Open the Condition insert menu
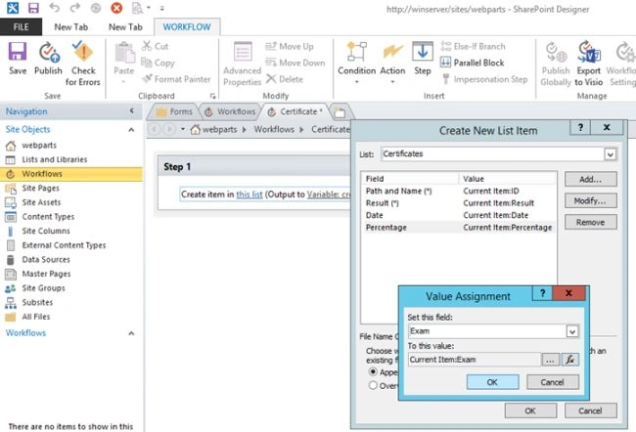Viewport: 636px width, 432px height. 356,63
